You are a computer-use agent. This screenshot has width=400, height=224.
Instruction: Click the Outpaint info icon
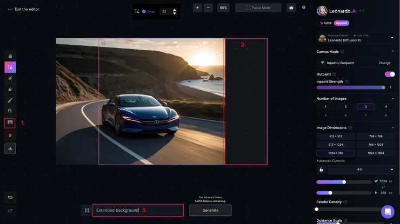click(335, 74)
